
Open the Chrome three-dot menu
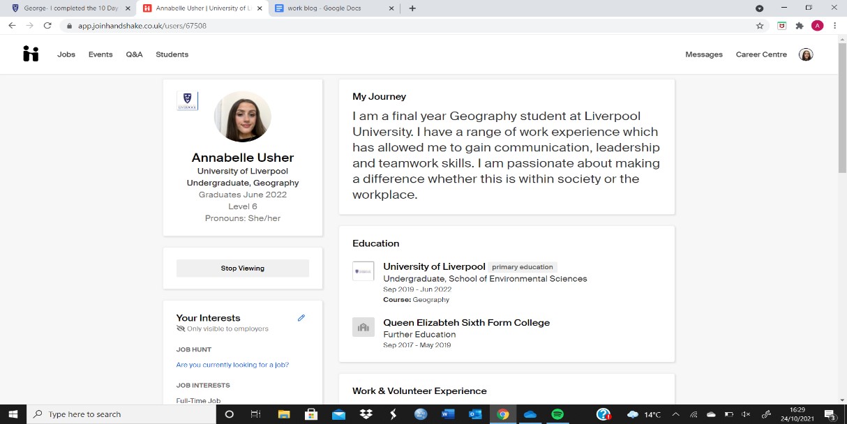(x=835, y=26)
